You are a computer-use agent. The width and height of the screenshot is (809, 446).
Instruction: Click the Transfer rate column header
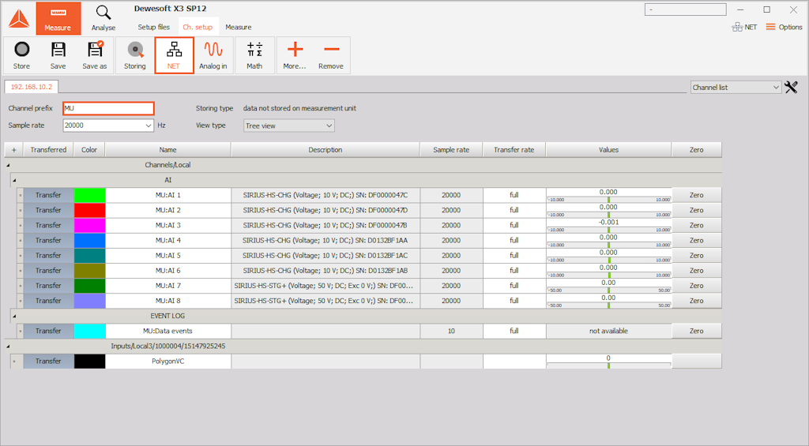pos(514,149)
